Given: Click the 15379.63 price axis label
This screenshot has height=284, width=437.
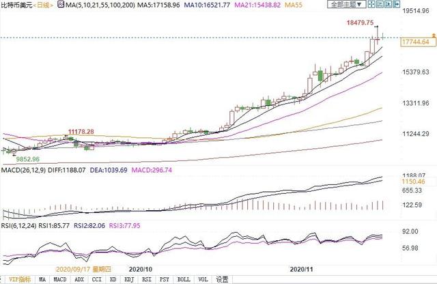Looking at the screenshot, I should 416,72.
